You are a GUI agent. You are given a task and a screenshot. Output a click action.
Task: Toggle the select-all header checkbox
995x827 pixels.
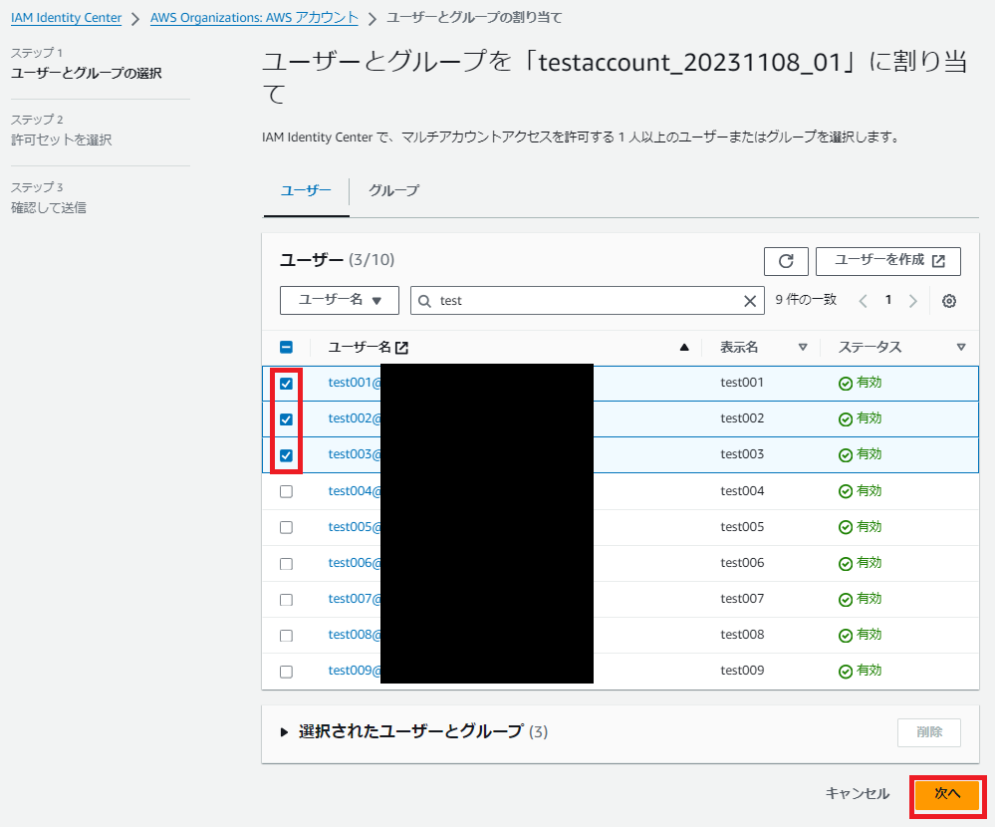[x=286, y=347]
